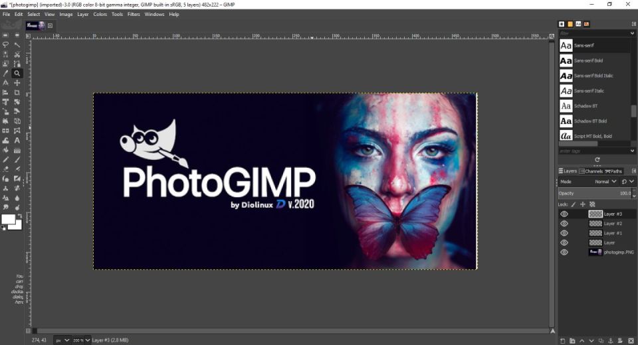Pick the Gradient tool
This screenshot has width=638, height=345.
pyautogui.click(x=17, y=151)
